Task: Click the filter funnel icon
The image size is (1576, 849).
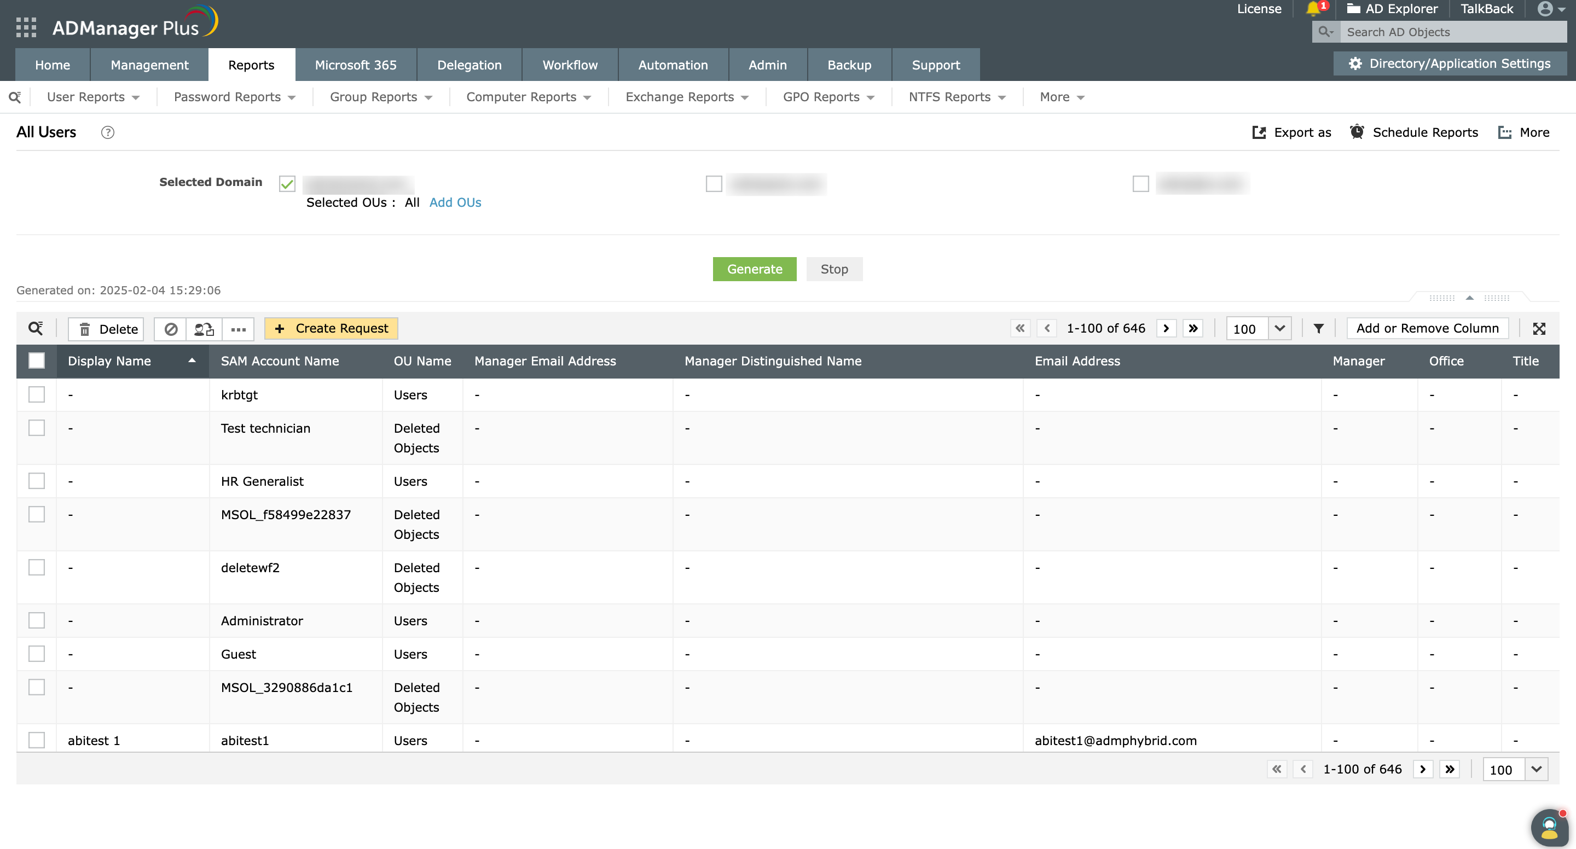Action: tap(1318, 328)
